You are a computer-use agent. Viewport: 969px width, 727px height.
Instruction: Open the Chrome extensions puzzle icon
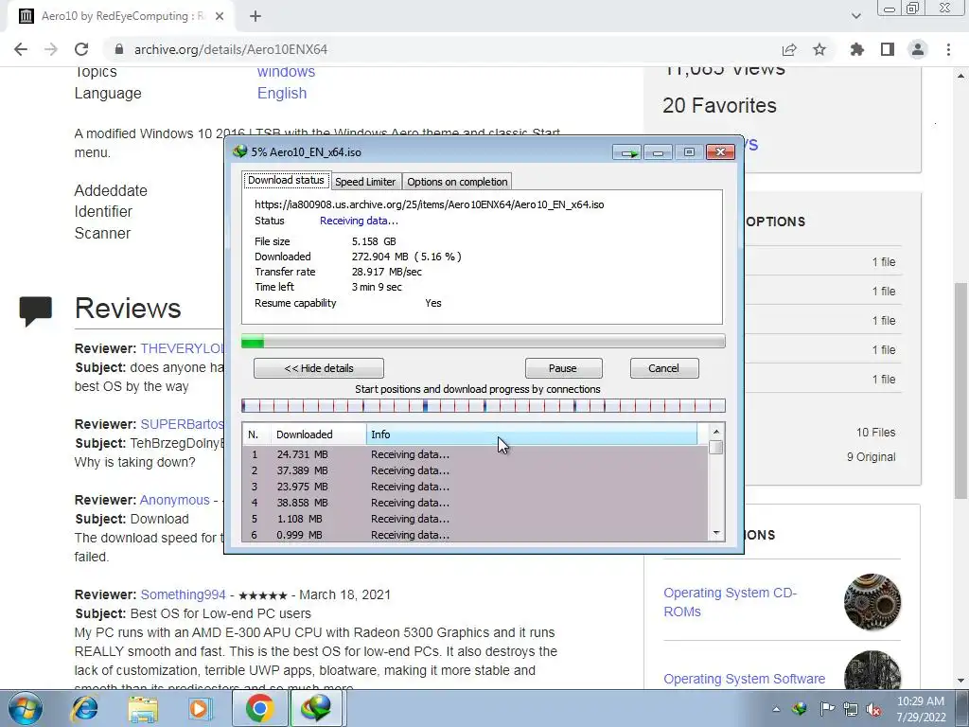click(856, 49)
